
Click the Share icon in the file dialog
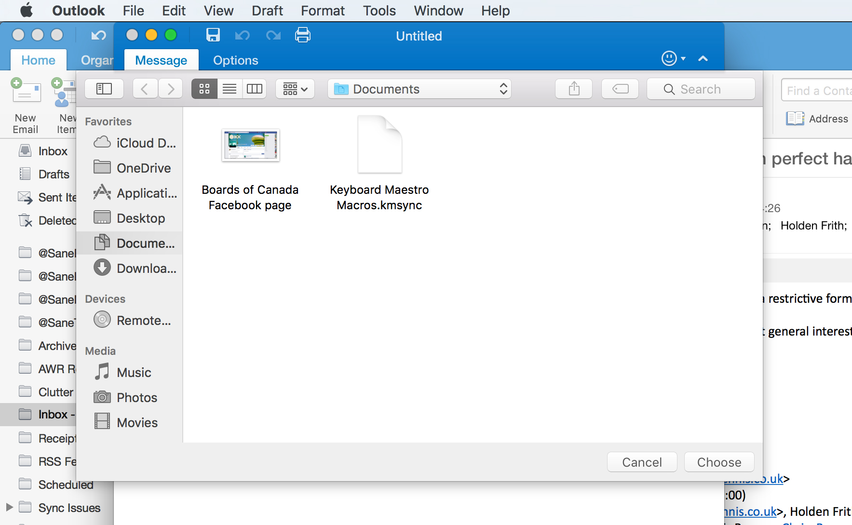click(573, 89)
